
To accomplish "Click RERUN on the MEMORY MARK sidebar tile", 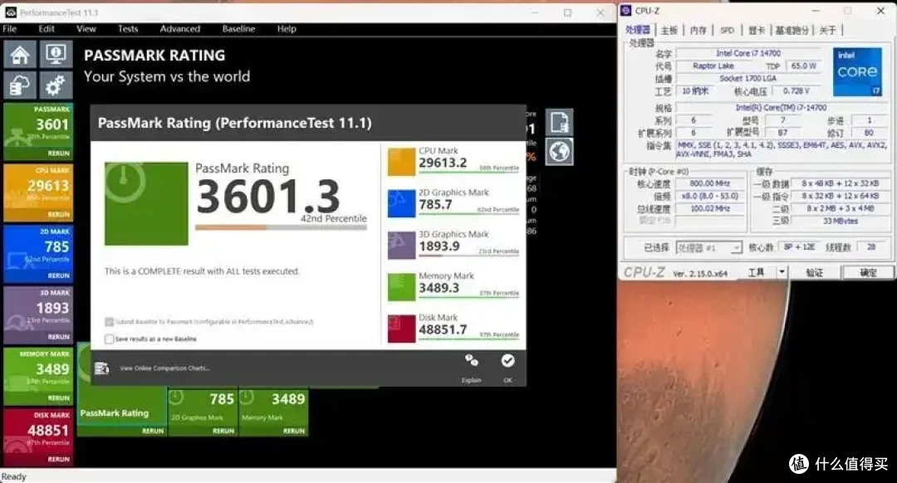I will tap(58, 398).
